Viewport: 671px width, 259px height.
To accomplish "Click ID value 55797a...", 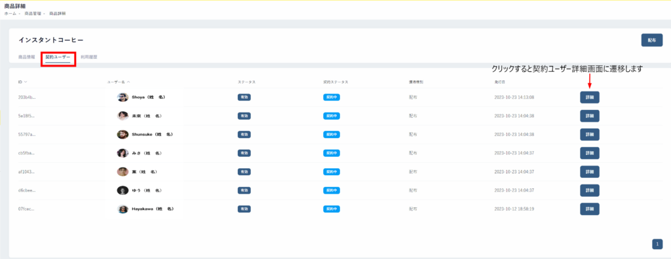I will 27,135.
